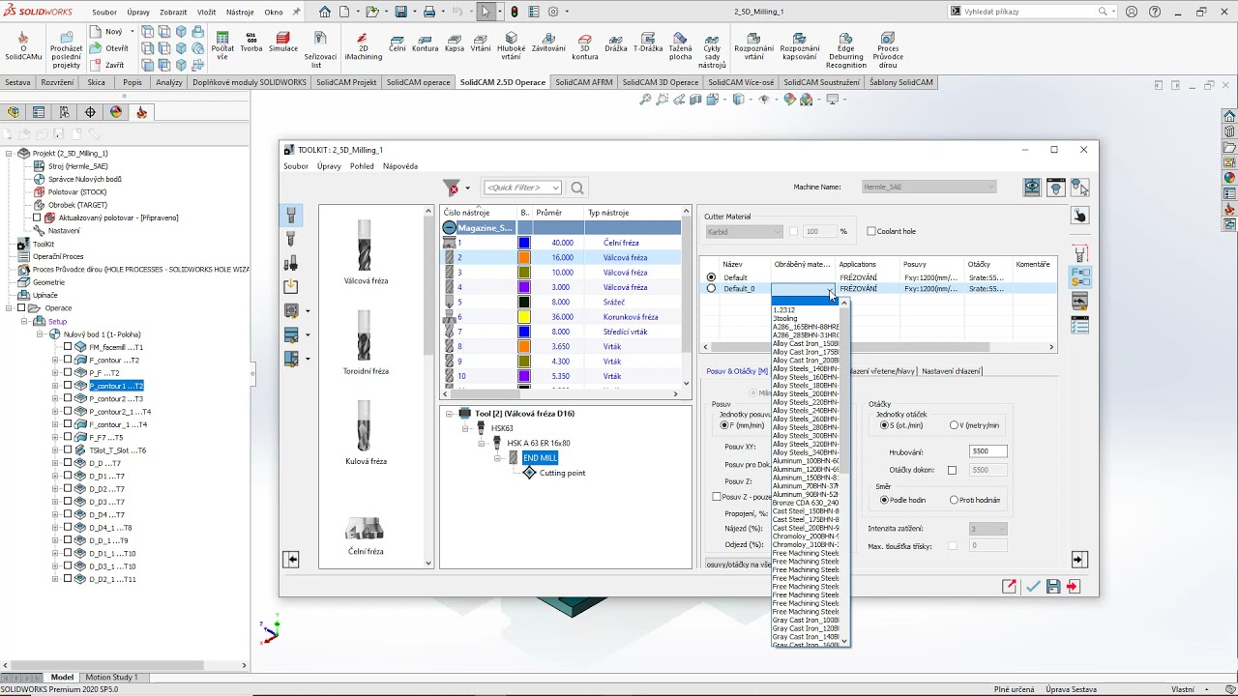Open the Nástroje menu in SolidWorks
Image resolution: width=1238 pixels, height=696 pixels.
tap(238, 12)
